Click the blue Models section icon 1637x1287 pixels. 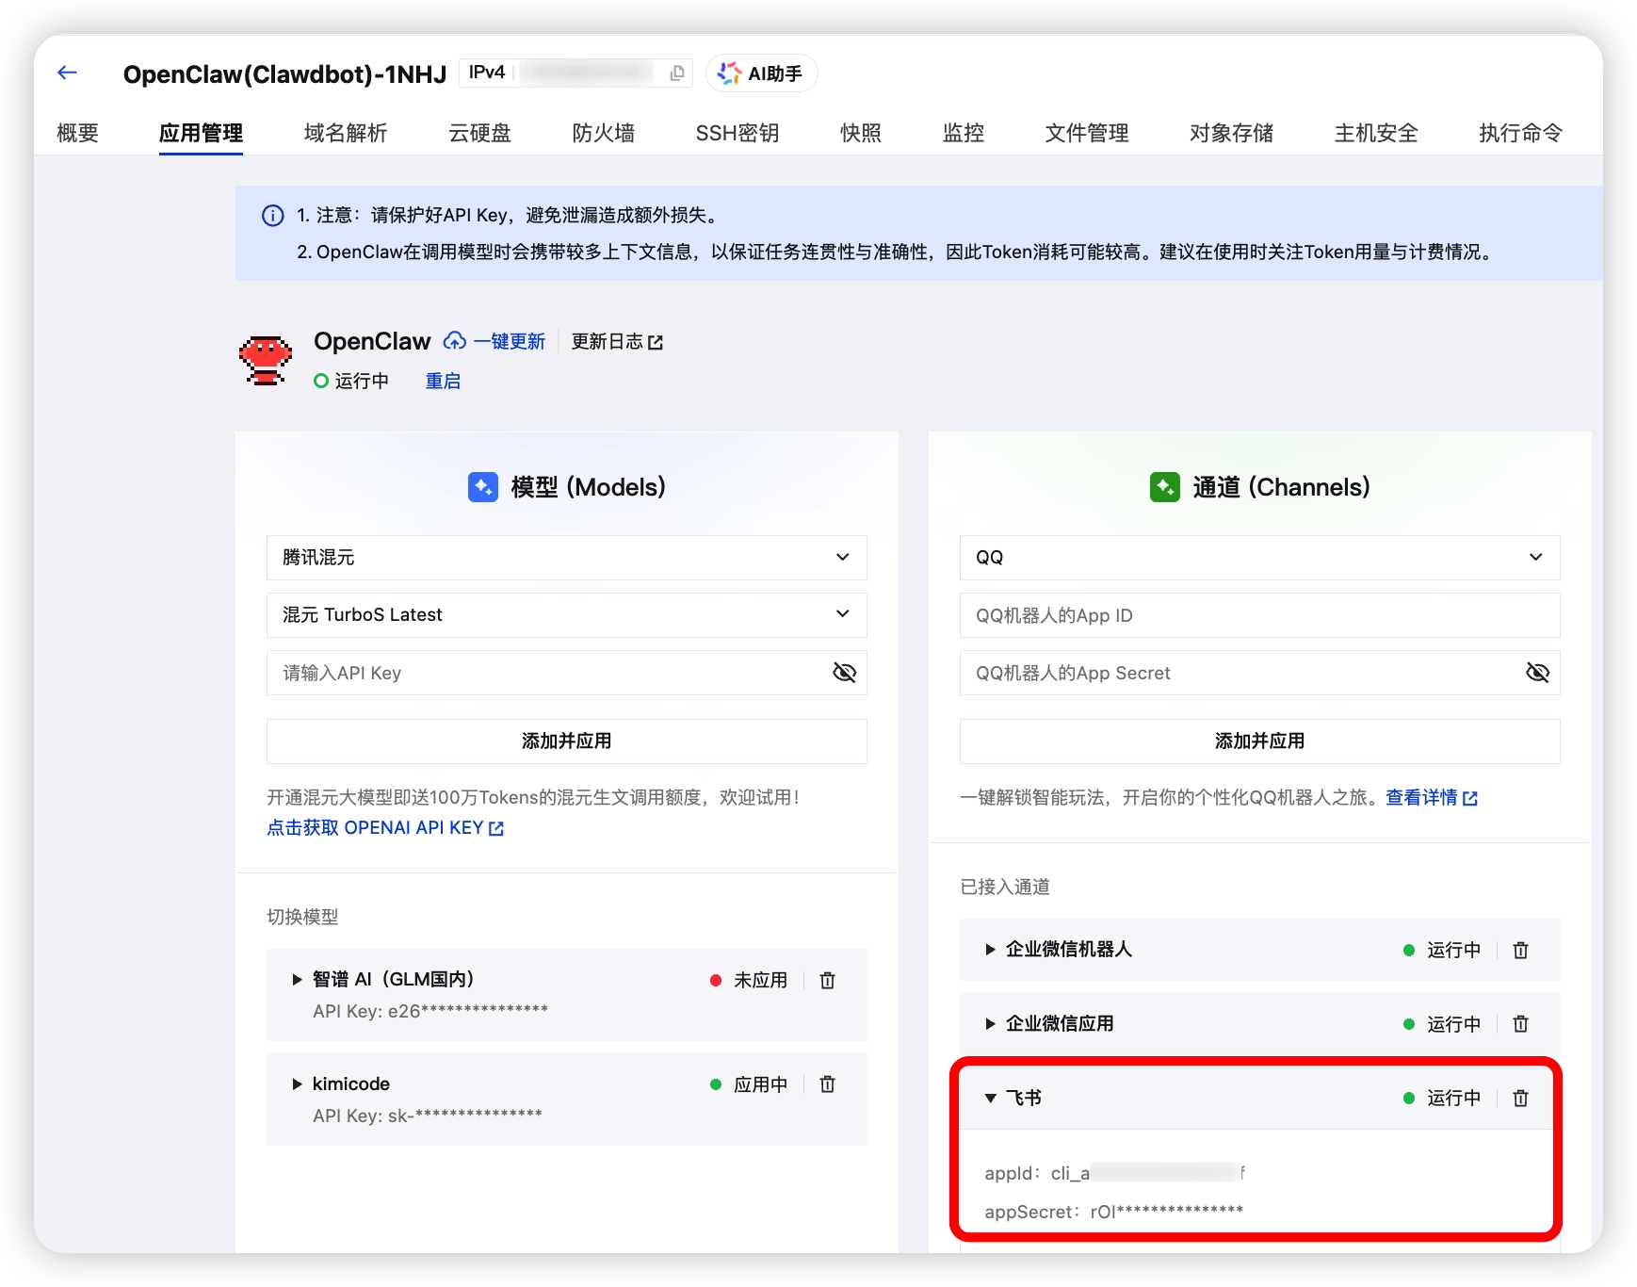(x=483, y=487)
